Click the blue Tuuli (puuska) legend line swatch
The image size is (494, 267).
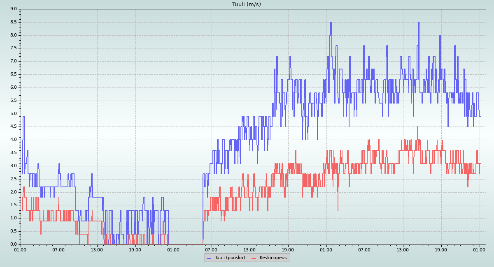click(209, 258)
